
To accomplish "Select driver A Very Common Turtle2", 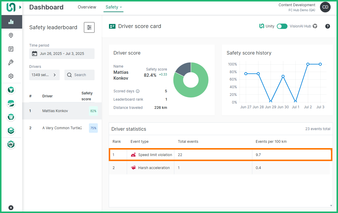I will tap(62, 128).
